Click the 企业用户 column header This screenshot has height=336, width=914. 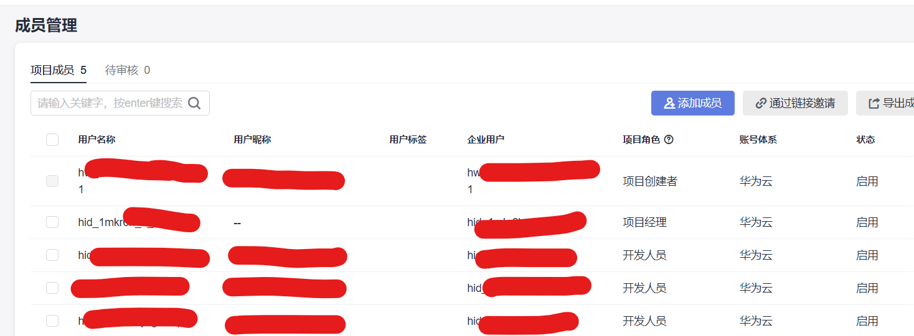click(x=486, y=140)
